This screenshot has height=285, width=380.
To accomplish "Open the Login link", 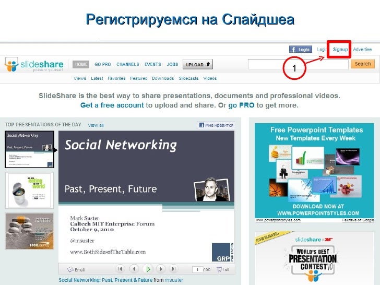I will coord(322,50).
